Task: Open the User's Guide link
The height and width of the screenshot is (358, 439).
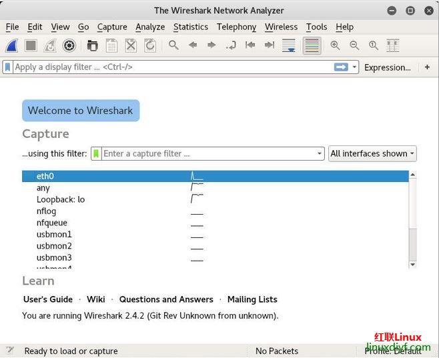Action: pos(48,299)
